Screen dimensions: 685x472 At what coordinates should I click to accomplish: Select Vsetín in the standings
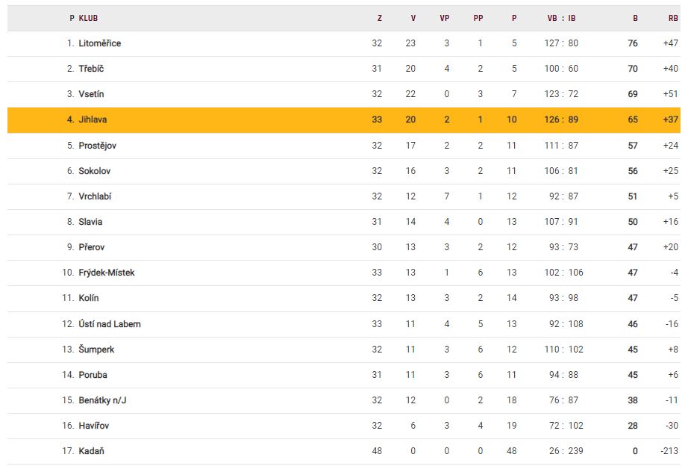point(93,94)
